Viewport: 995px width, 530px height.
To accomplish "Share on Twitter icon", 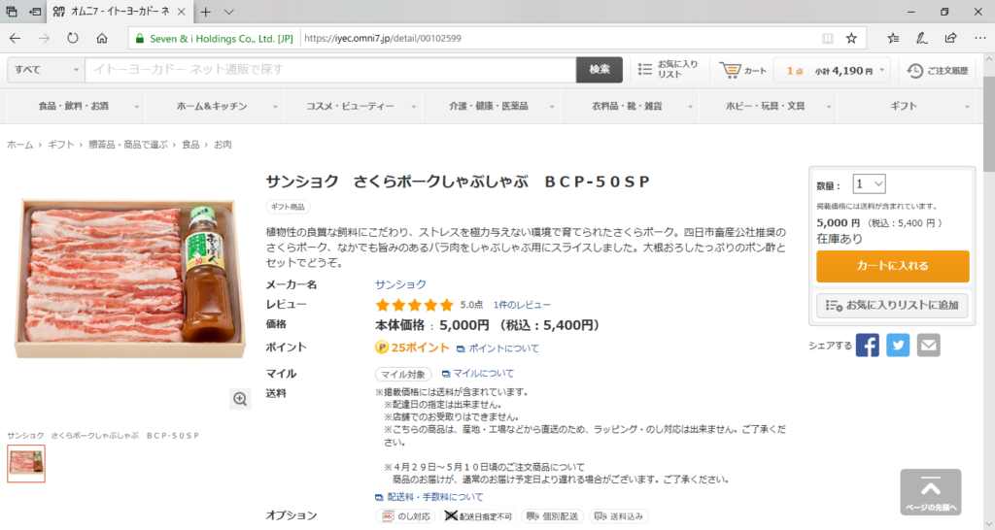I will 898,346.
